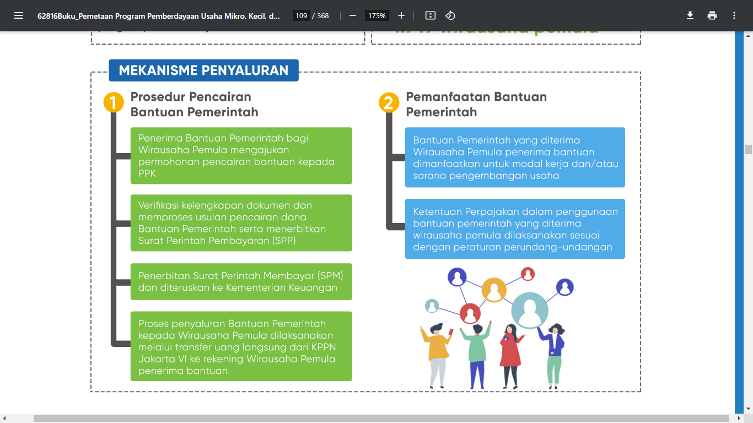
Task: Click the fit to page icon
Action: pos(431,15)
